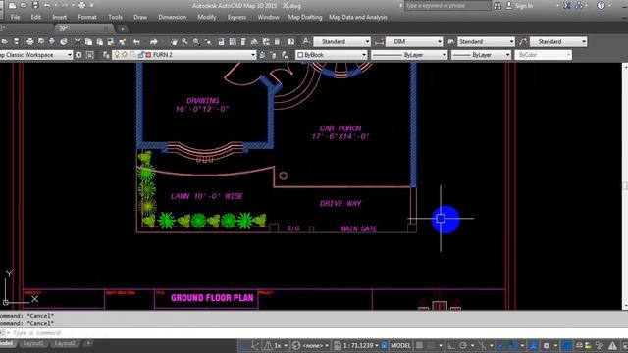Click the Plot icon in the standard toolbar

point(30,41)
